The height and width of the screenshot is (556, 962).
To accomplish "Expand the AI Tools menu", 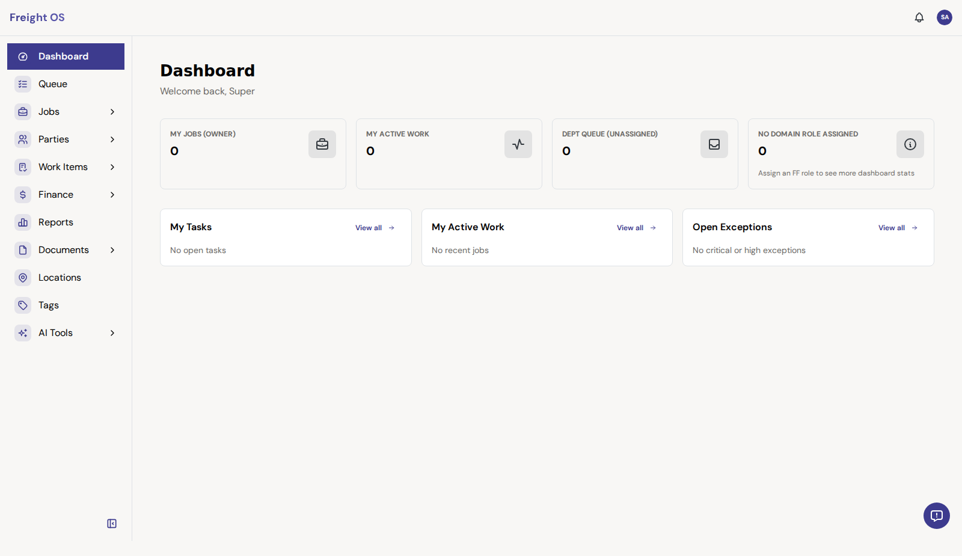I will click(112, 332).
